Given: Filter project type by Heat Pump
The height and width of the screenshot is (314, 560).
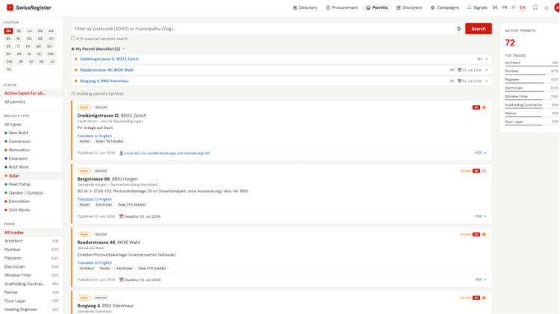Looking at the screenshot, I should [x=31, y=184].
